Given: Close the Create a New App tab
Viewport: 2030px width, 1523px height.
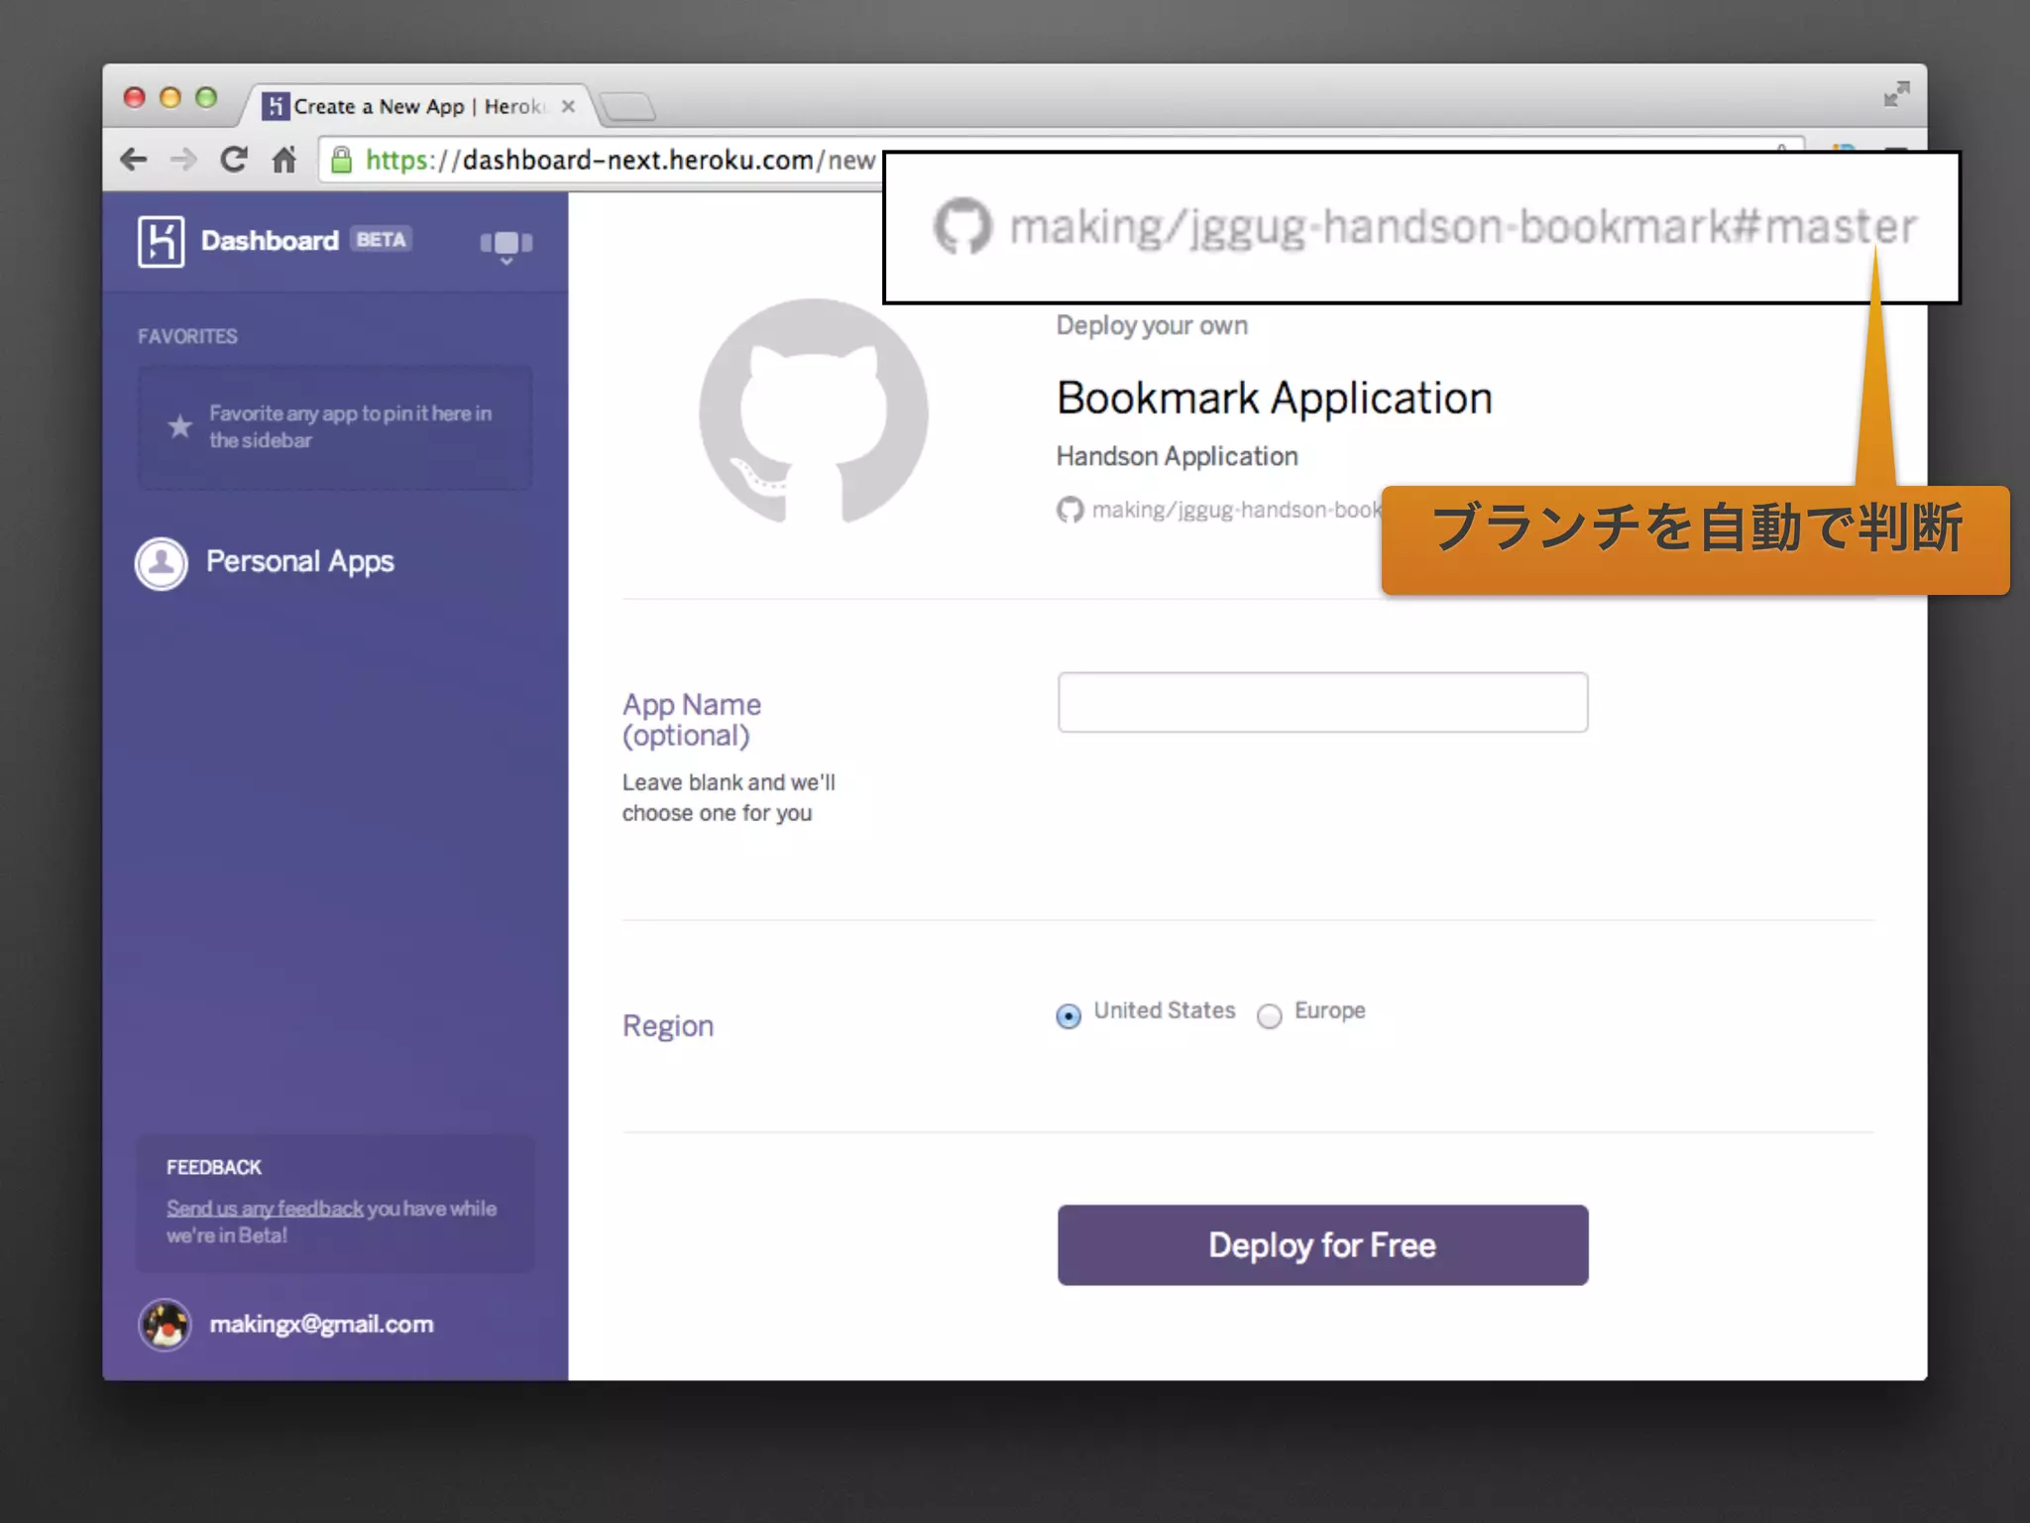Looking at the screenshot, I should 568,106.
